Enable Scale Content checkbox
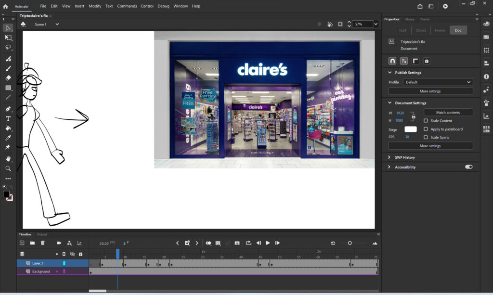This screenshot has width=493, height=295. point(426,121)
